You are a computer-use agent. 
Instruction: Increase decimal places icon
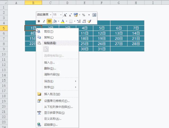coord(79,21)
